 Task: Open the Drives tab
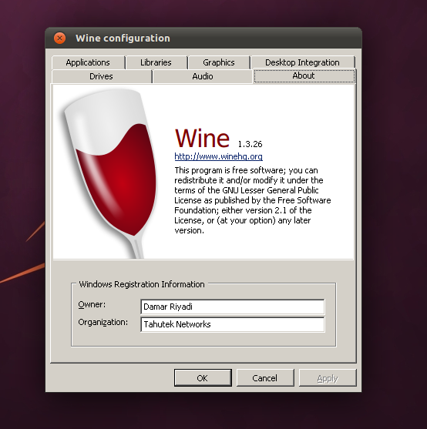[x=101, y=76]
